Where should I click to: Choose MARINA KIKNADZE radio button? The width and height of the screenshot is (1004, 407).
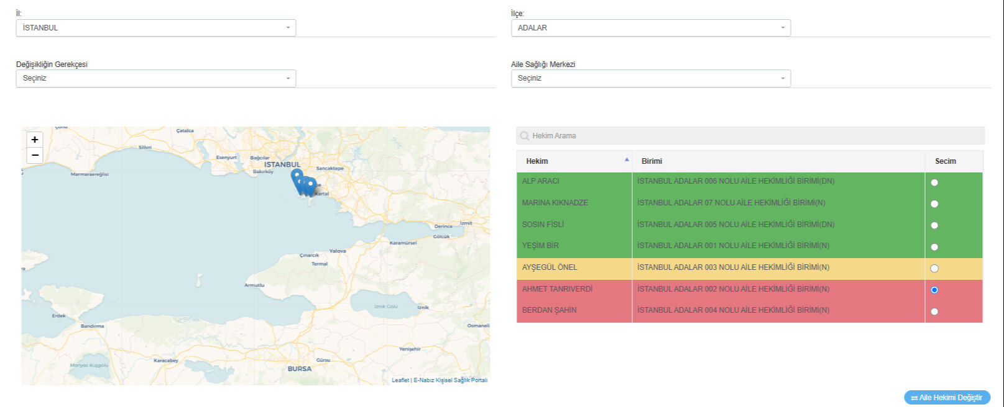[934, 204]
